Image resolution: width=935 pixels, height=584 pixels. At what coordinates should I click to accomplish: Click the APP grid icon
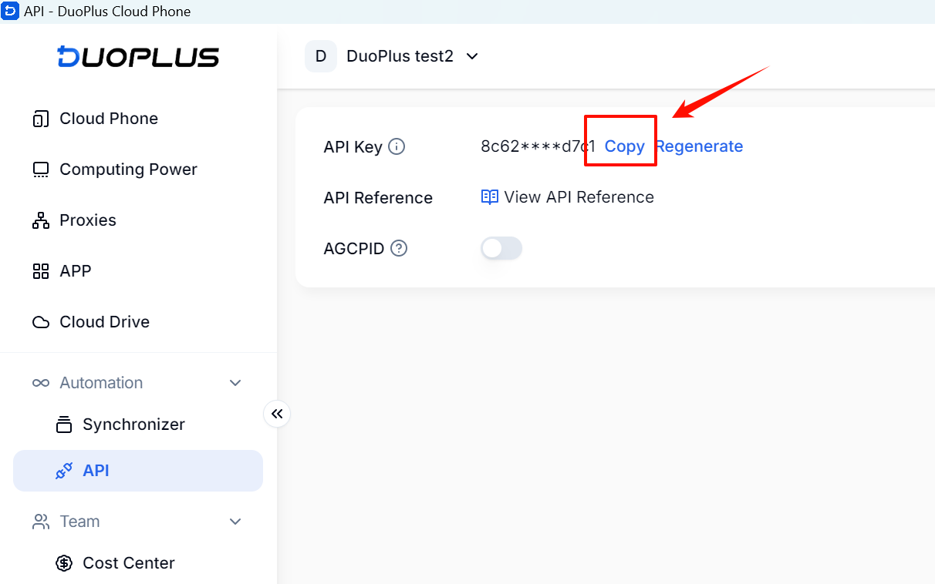[40, 271]
